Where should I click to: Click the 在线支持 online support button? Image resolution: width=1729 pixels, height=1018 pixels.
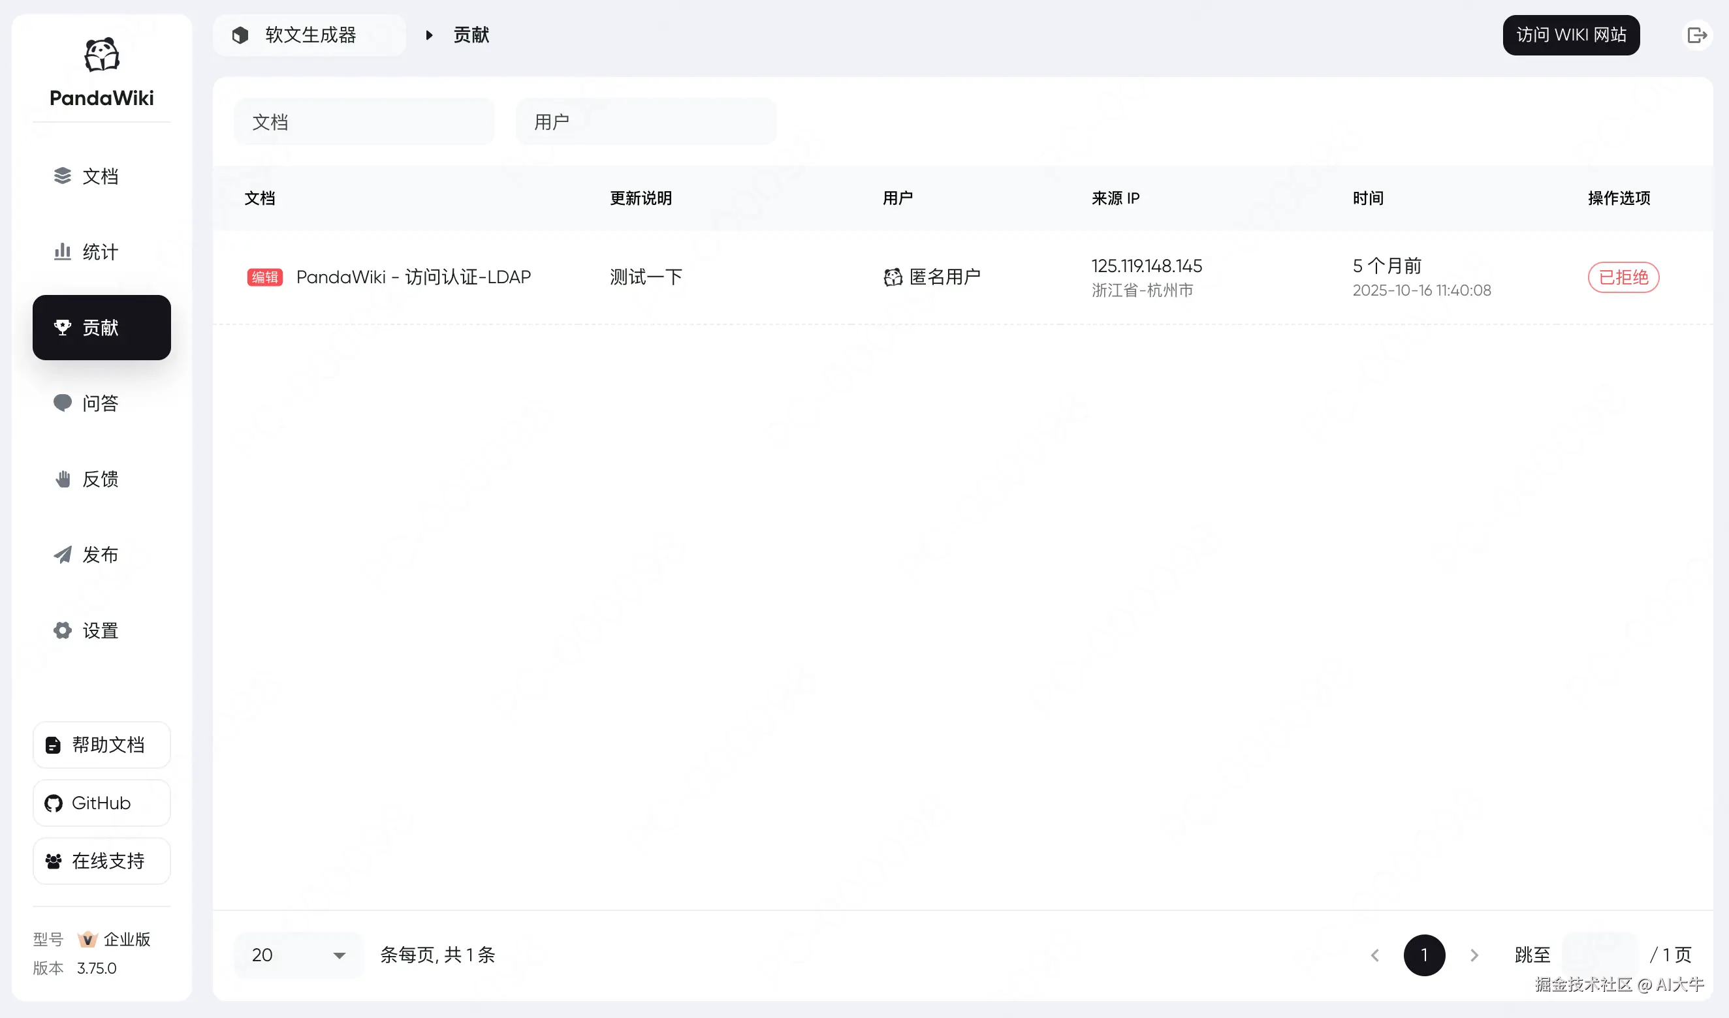102,860
